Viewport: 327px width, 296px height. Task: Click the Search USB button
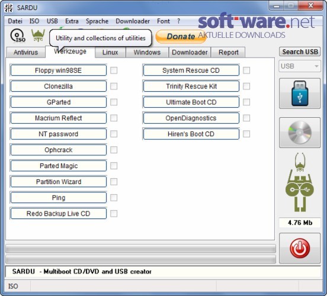300,52
